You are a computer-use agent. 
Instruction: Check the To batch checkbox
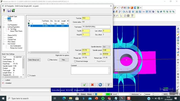tap(29, 75)
